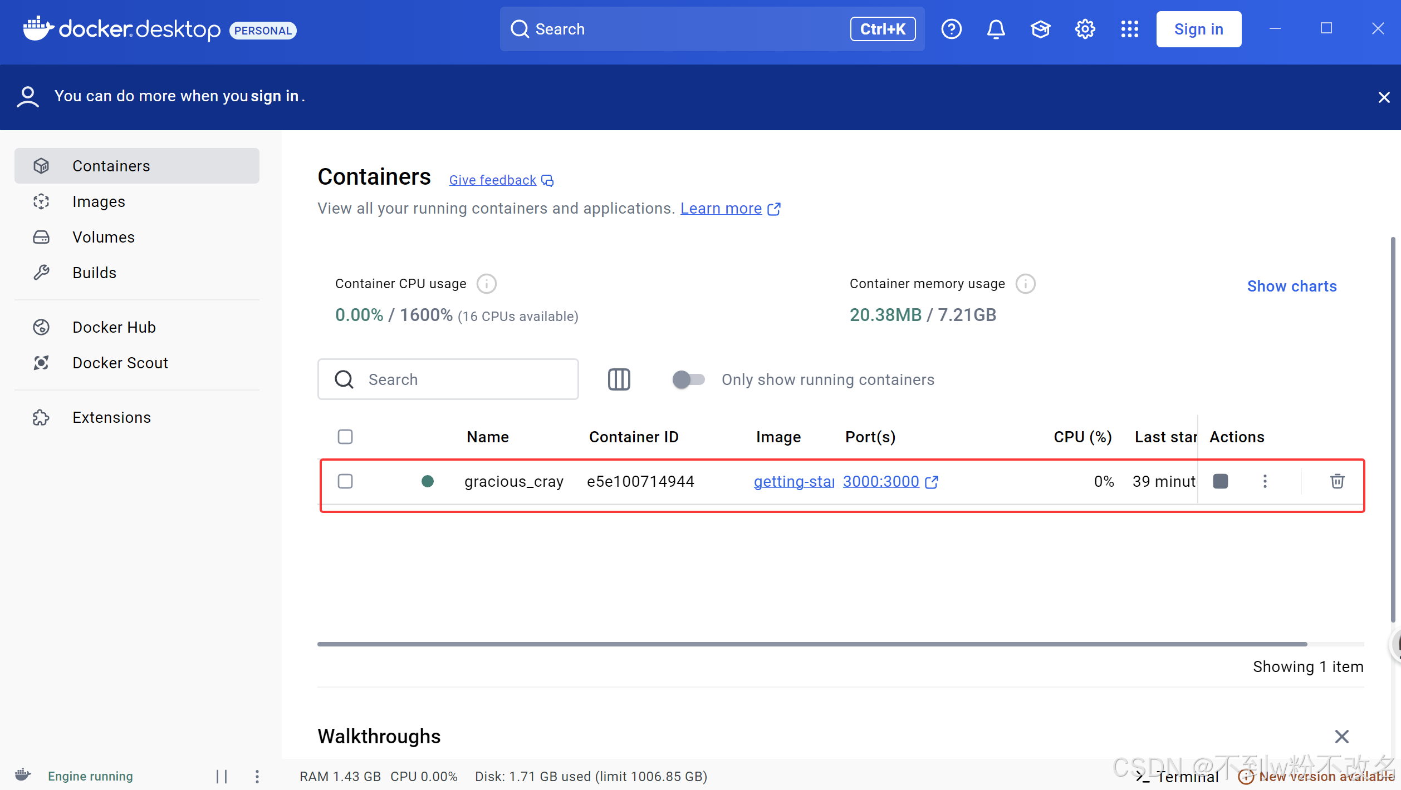Click the Docker Desktop whale logo
The width and height of the screenshot is (1401, 790).
tap(38, 28)
